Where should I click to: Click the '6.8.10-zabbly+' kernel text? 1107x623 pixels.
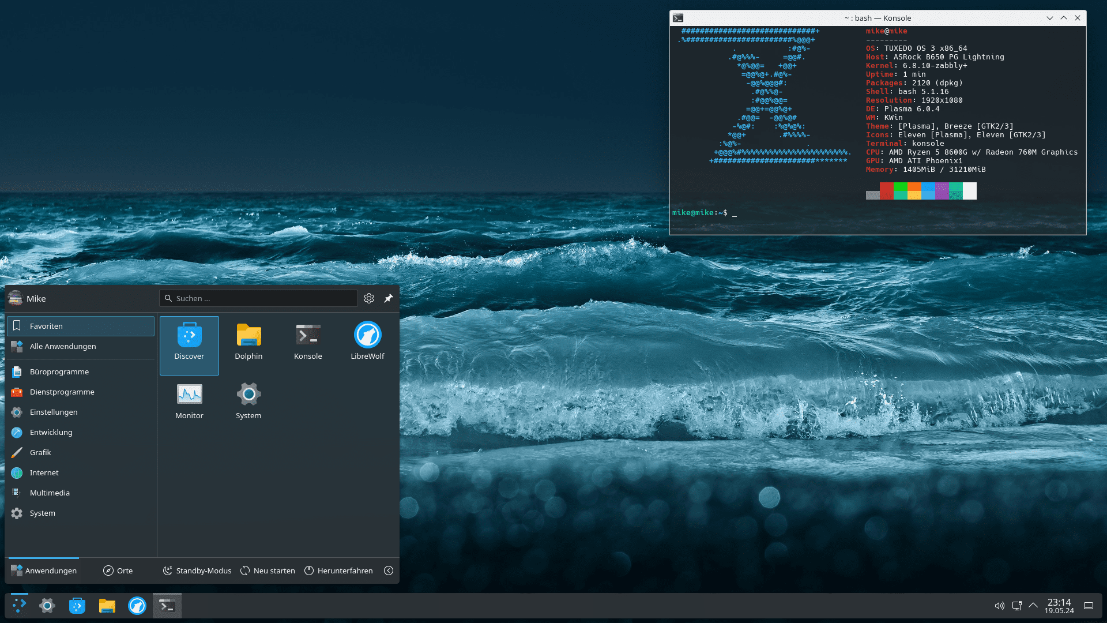(935, 66)
